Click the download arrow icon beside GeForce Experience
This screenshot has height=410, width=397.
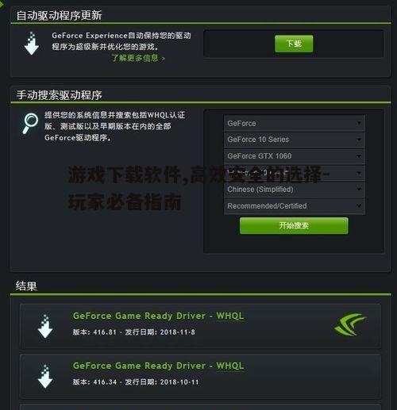31,44
